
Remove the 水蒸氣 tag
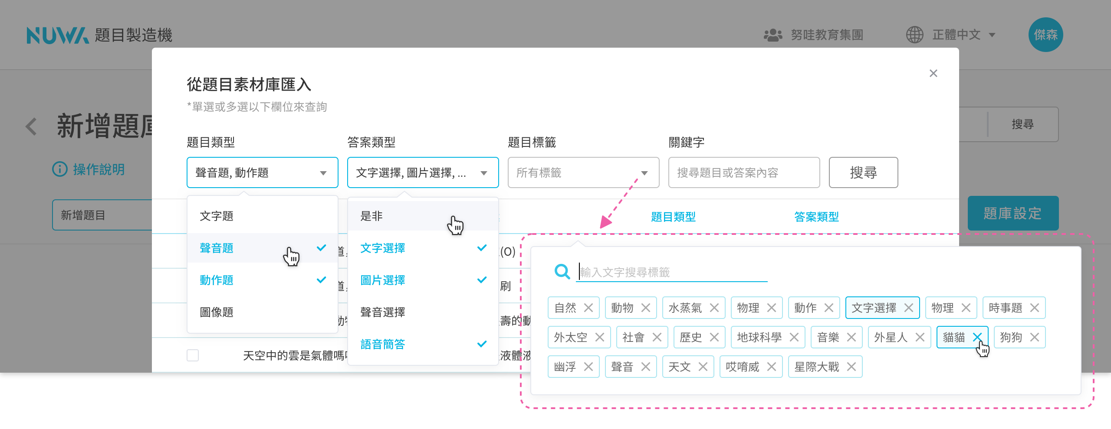(714, 308)
